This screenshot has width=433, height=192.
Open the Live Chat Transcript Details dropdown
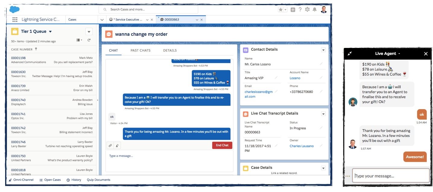tap(323, 114)
